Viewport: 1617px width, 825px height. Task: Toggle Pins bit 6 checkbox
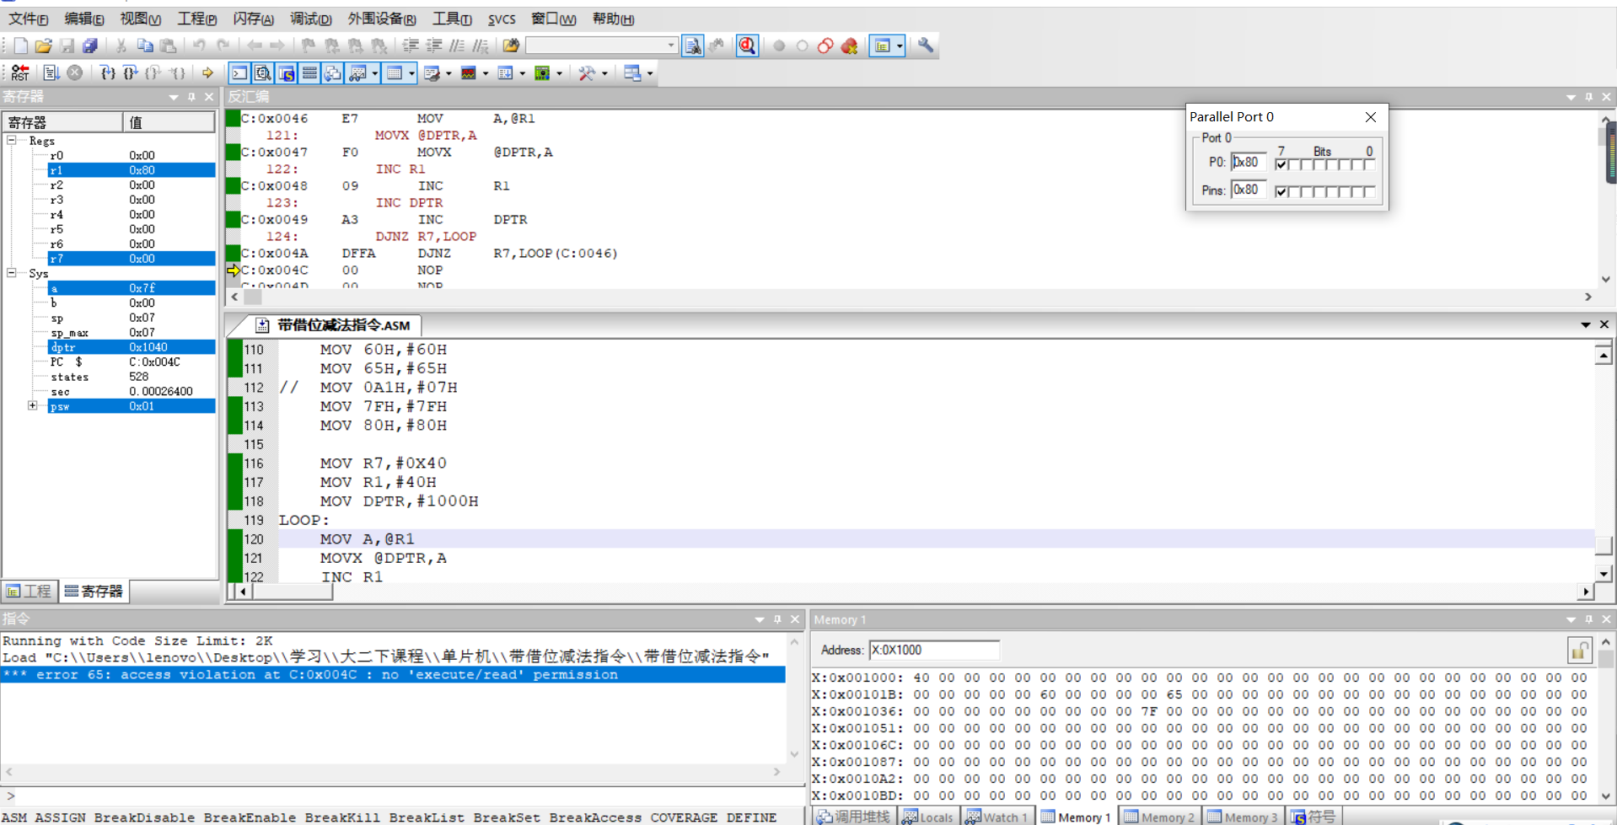point(1294,192)
